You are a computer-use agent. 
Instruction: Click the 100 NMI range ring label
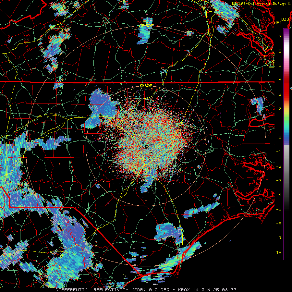146,26
